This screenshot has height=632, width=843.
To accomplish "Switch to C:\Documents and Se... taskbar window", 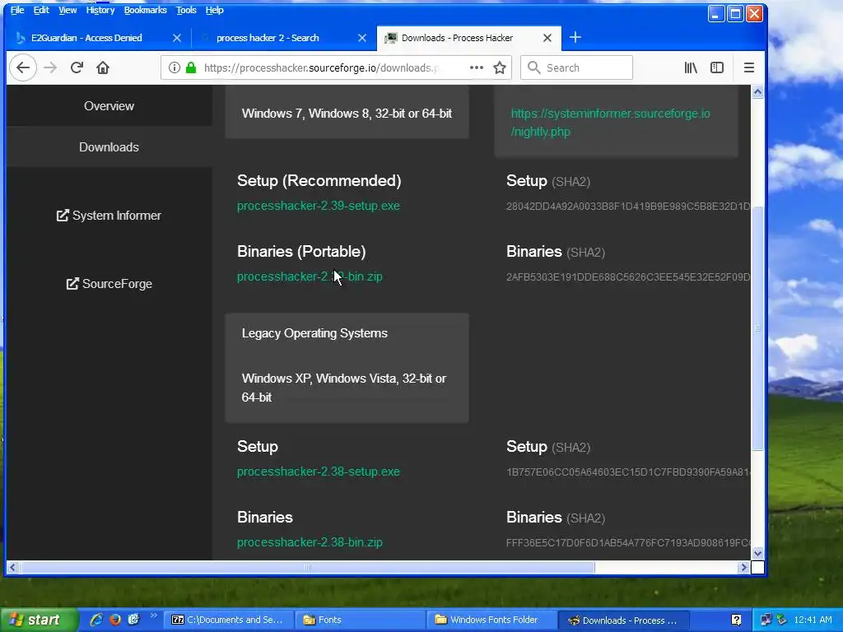I will pyautogui.click(x=229, y=620).
